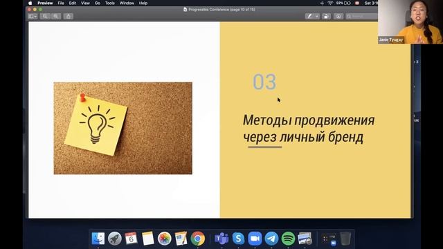
Task: Click the Share button in Preview toolbar
Action: click(x=68, y=17)
